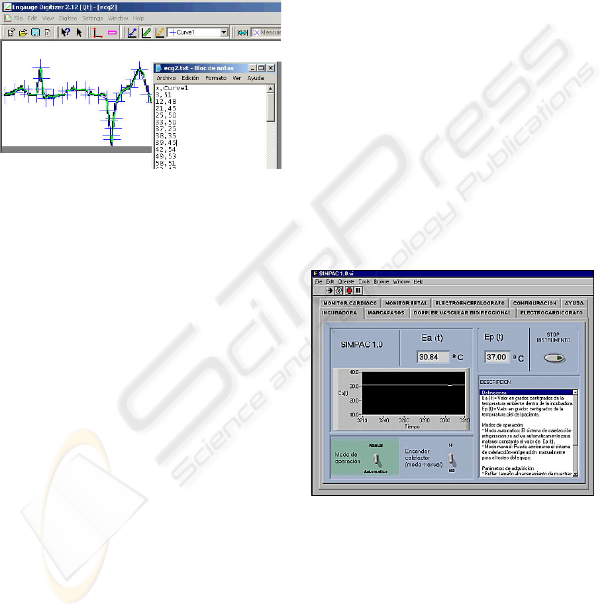Open the Curve1 dropdown list
The width and height of the screenshot is (606, 613).
coord(223,32)
